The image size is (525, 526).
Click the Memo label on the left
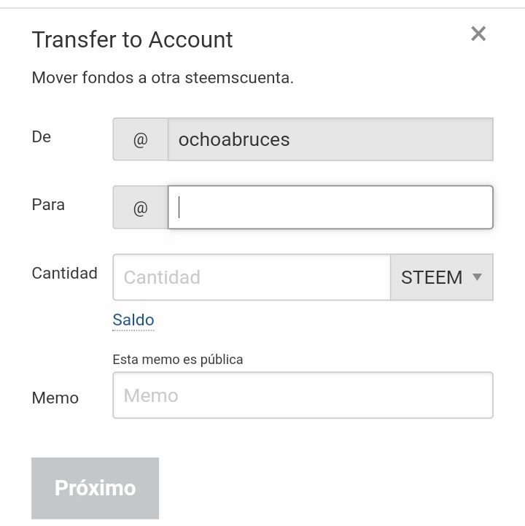pos(55,398)
